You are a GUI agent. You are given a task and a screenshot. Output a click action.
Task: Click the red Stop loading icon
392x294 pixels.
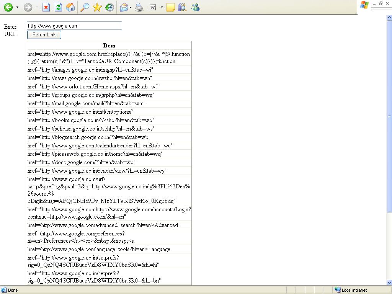46,7
